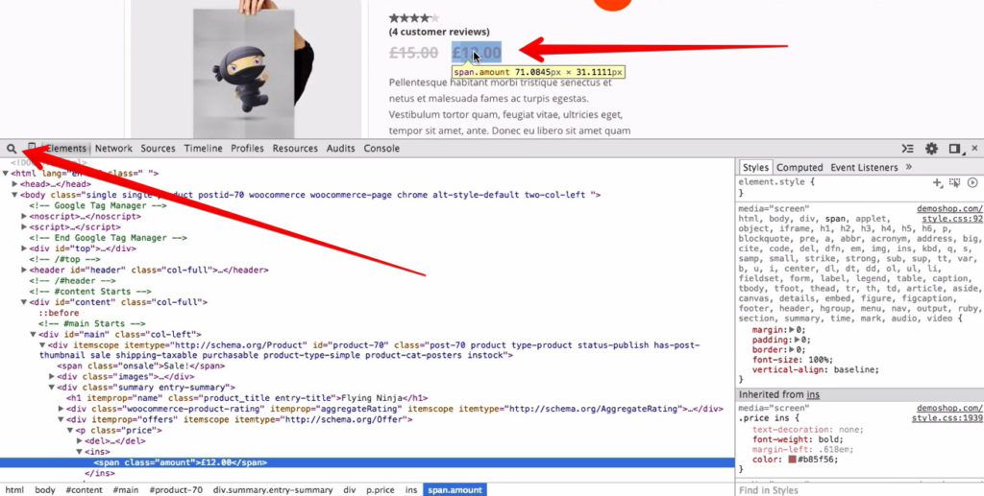
Task: Expand the head node
Action: (14, 184)
